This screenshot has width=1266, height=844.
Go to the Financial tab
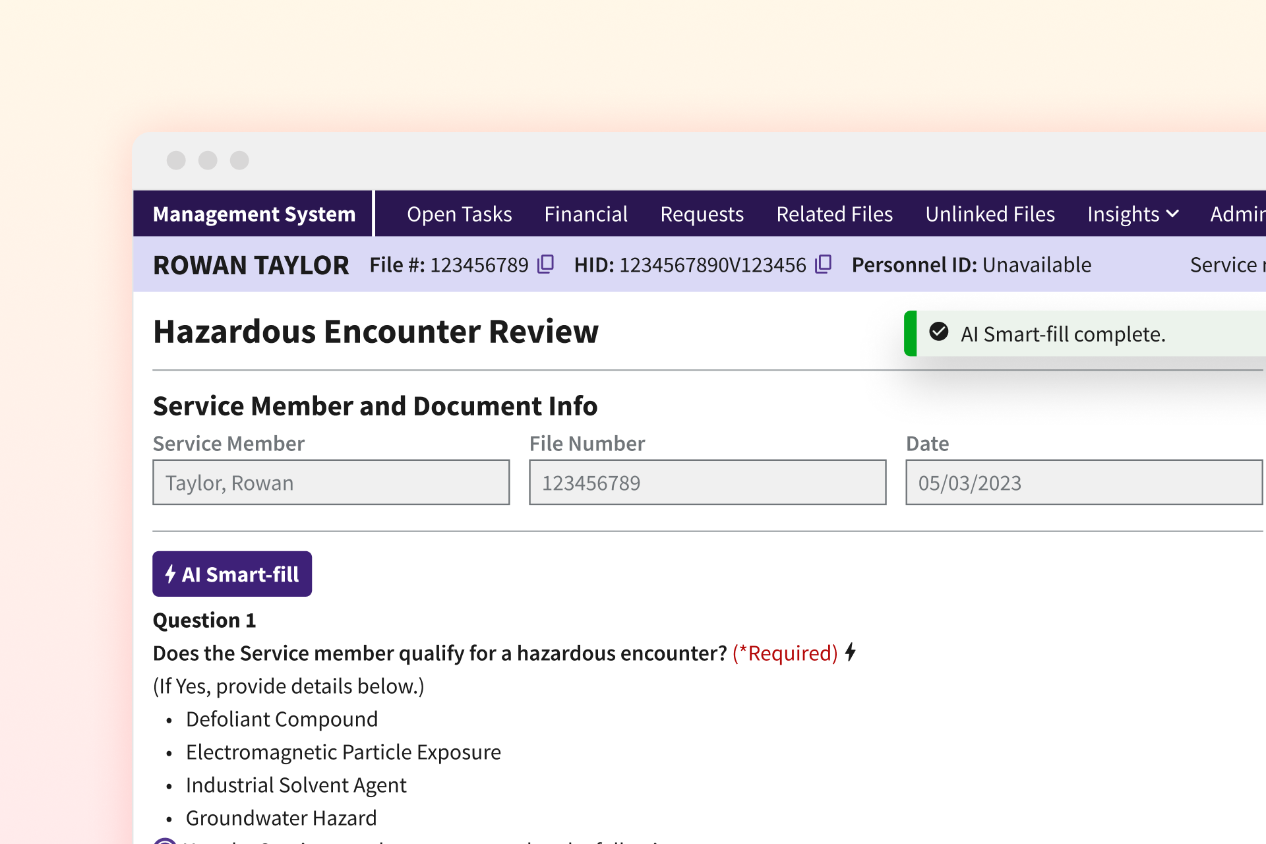pyautogui.click(x=586, y=214)
